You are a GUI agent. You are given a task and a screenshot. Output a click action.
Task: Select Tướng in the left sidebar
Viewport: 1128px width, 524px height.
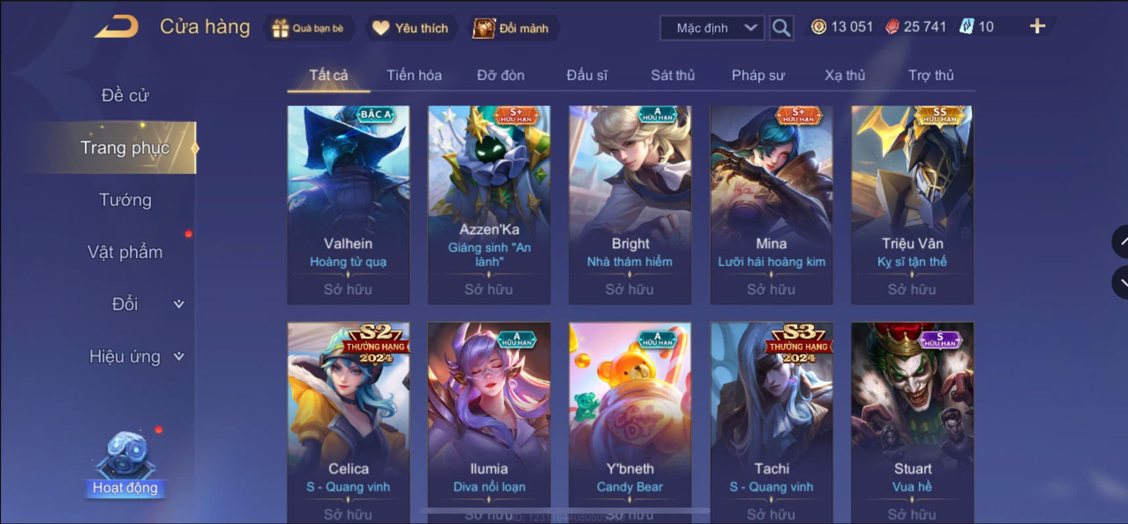(x=125, y=200)
